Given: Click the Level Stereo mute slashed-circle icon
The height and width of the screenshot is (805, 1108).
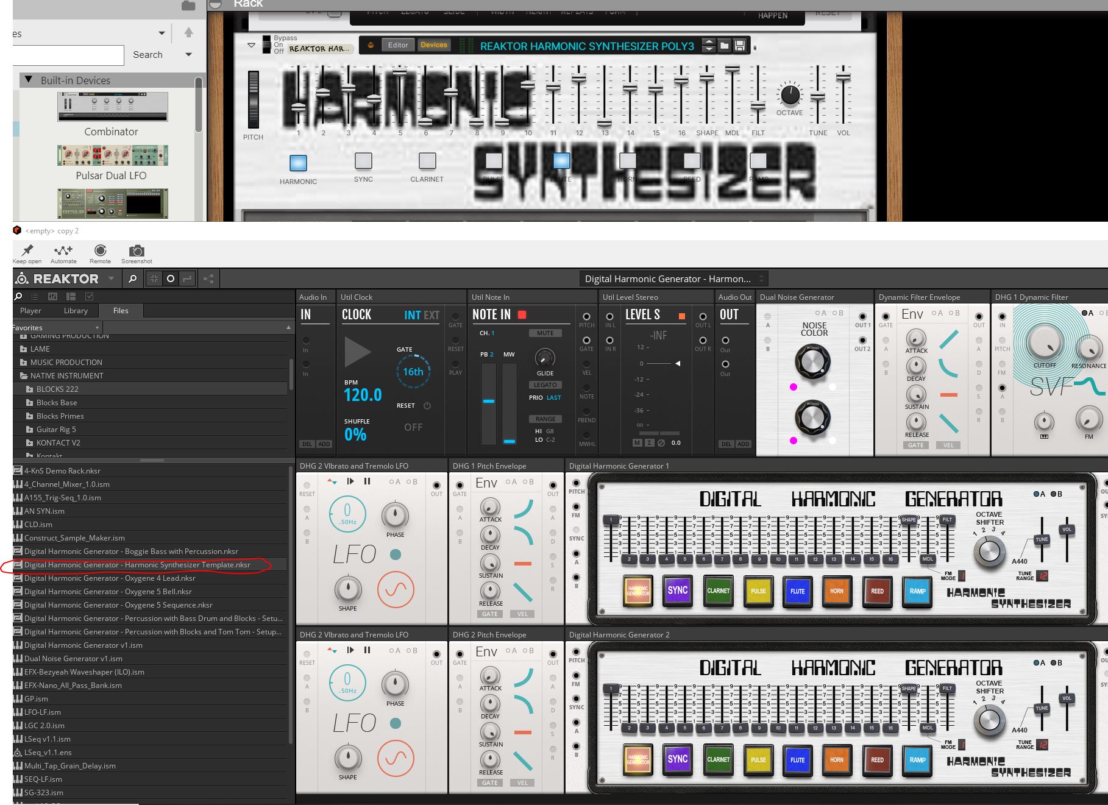Looking at the screenshot, I should tap(661, 443).
